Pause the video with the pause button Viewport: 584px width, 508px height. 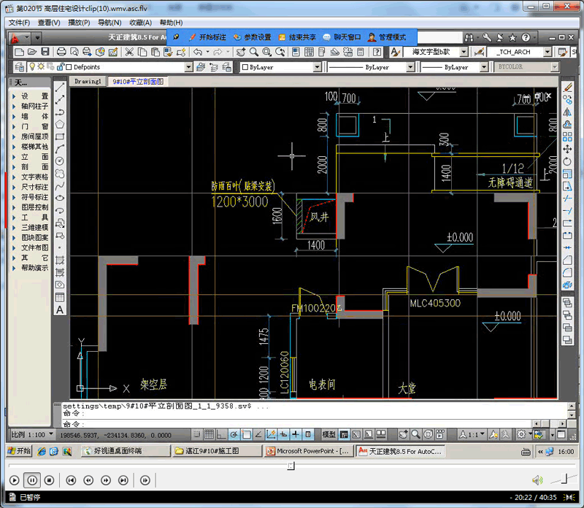pos(32,480)
